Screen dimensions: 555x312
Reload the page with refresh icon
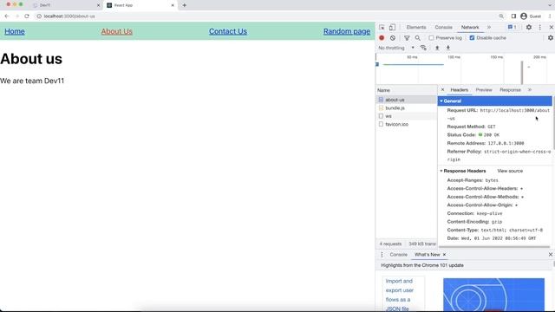(27, 16)
